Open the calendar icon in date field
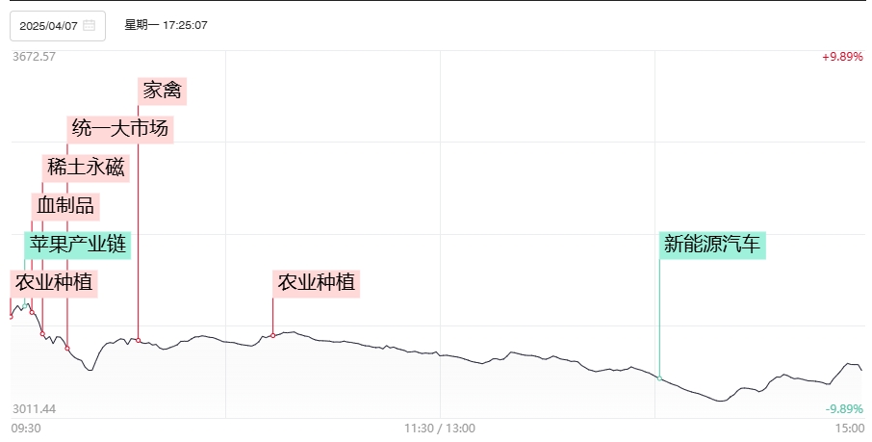872x442 pixels. point(89,26)
